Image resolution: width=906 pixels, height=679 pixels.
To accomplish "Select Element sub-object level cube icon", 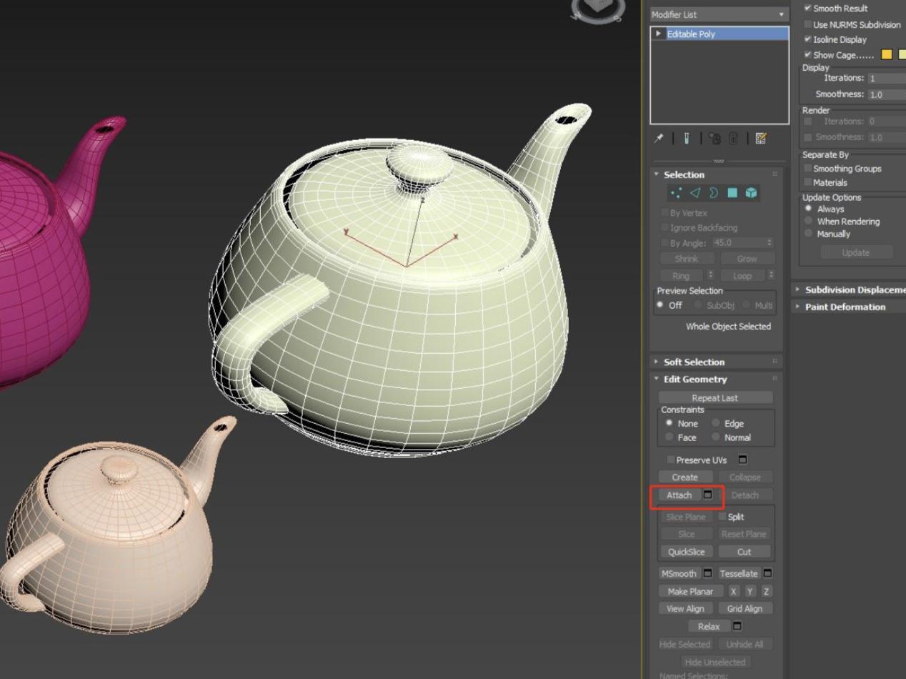I will click(x=751, y=193).
